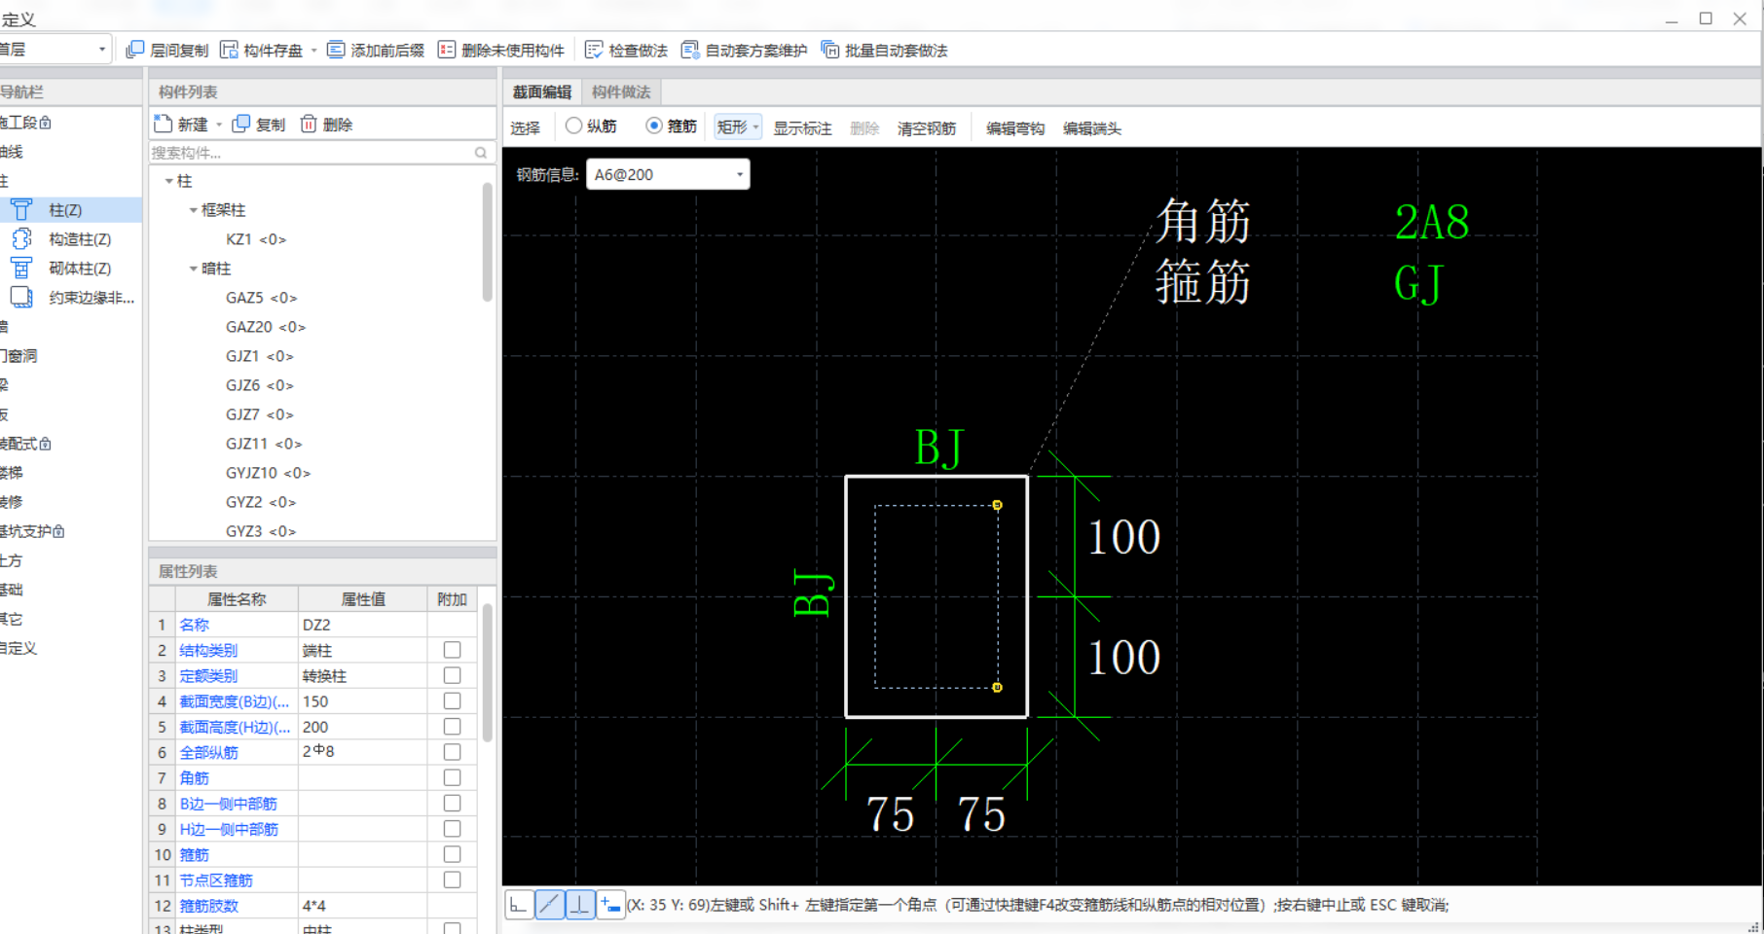The height and width of the screenshot is (934, 1764).
Task: Collapse the 框架柱 tree node
Action: coord(193,210)
